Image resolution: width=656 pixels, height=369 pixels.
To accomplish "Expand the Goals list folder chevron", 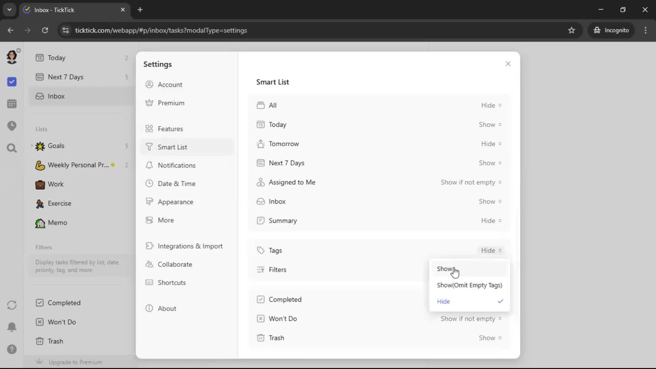I will 32,146.
